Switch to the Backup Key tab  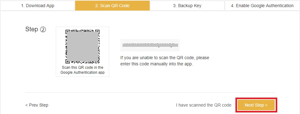click(x=187, y=6)
